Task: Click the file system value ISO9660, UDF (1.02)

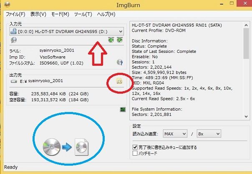Action: pyautogui.click(x=61, y=63)
